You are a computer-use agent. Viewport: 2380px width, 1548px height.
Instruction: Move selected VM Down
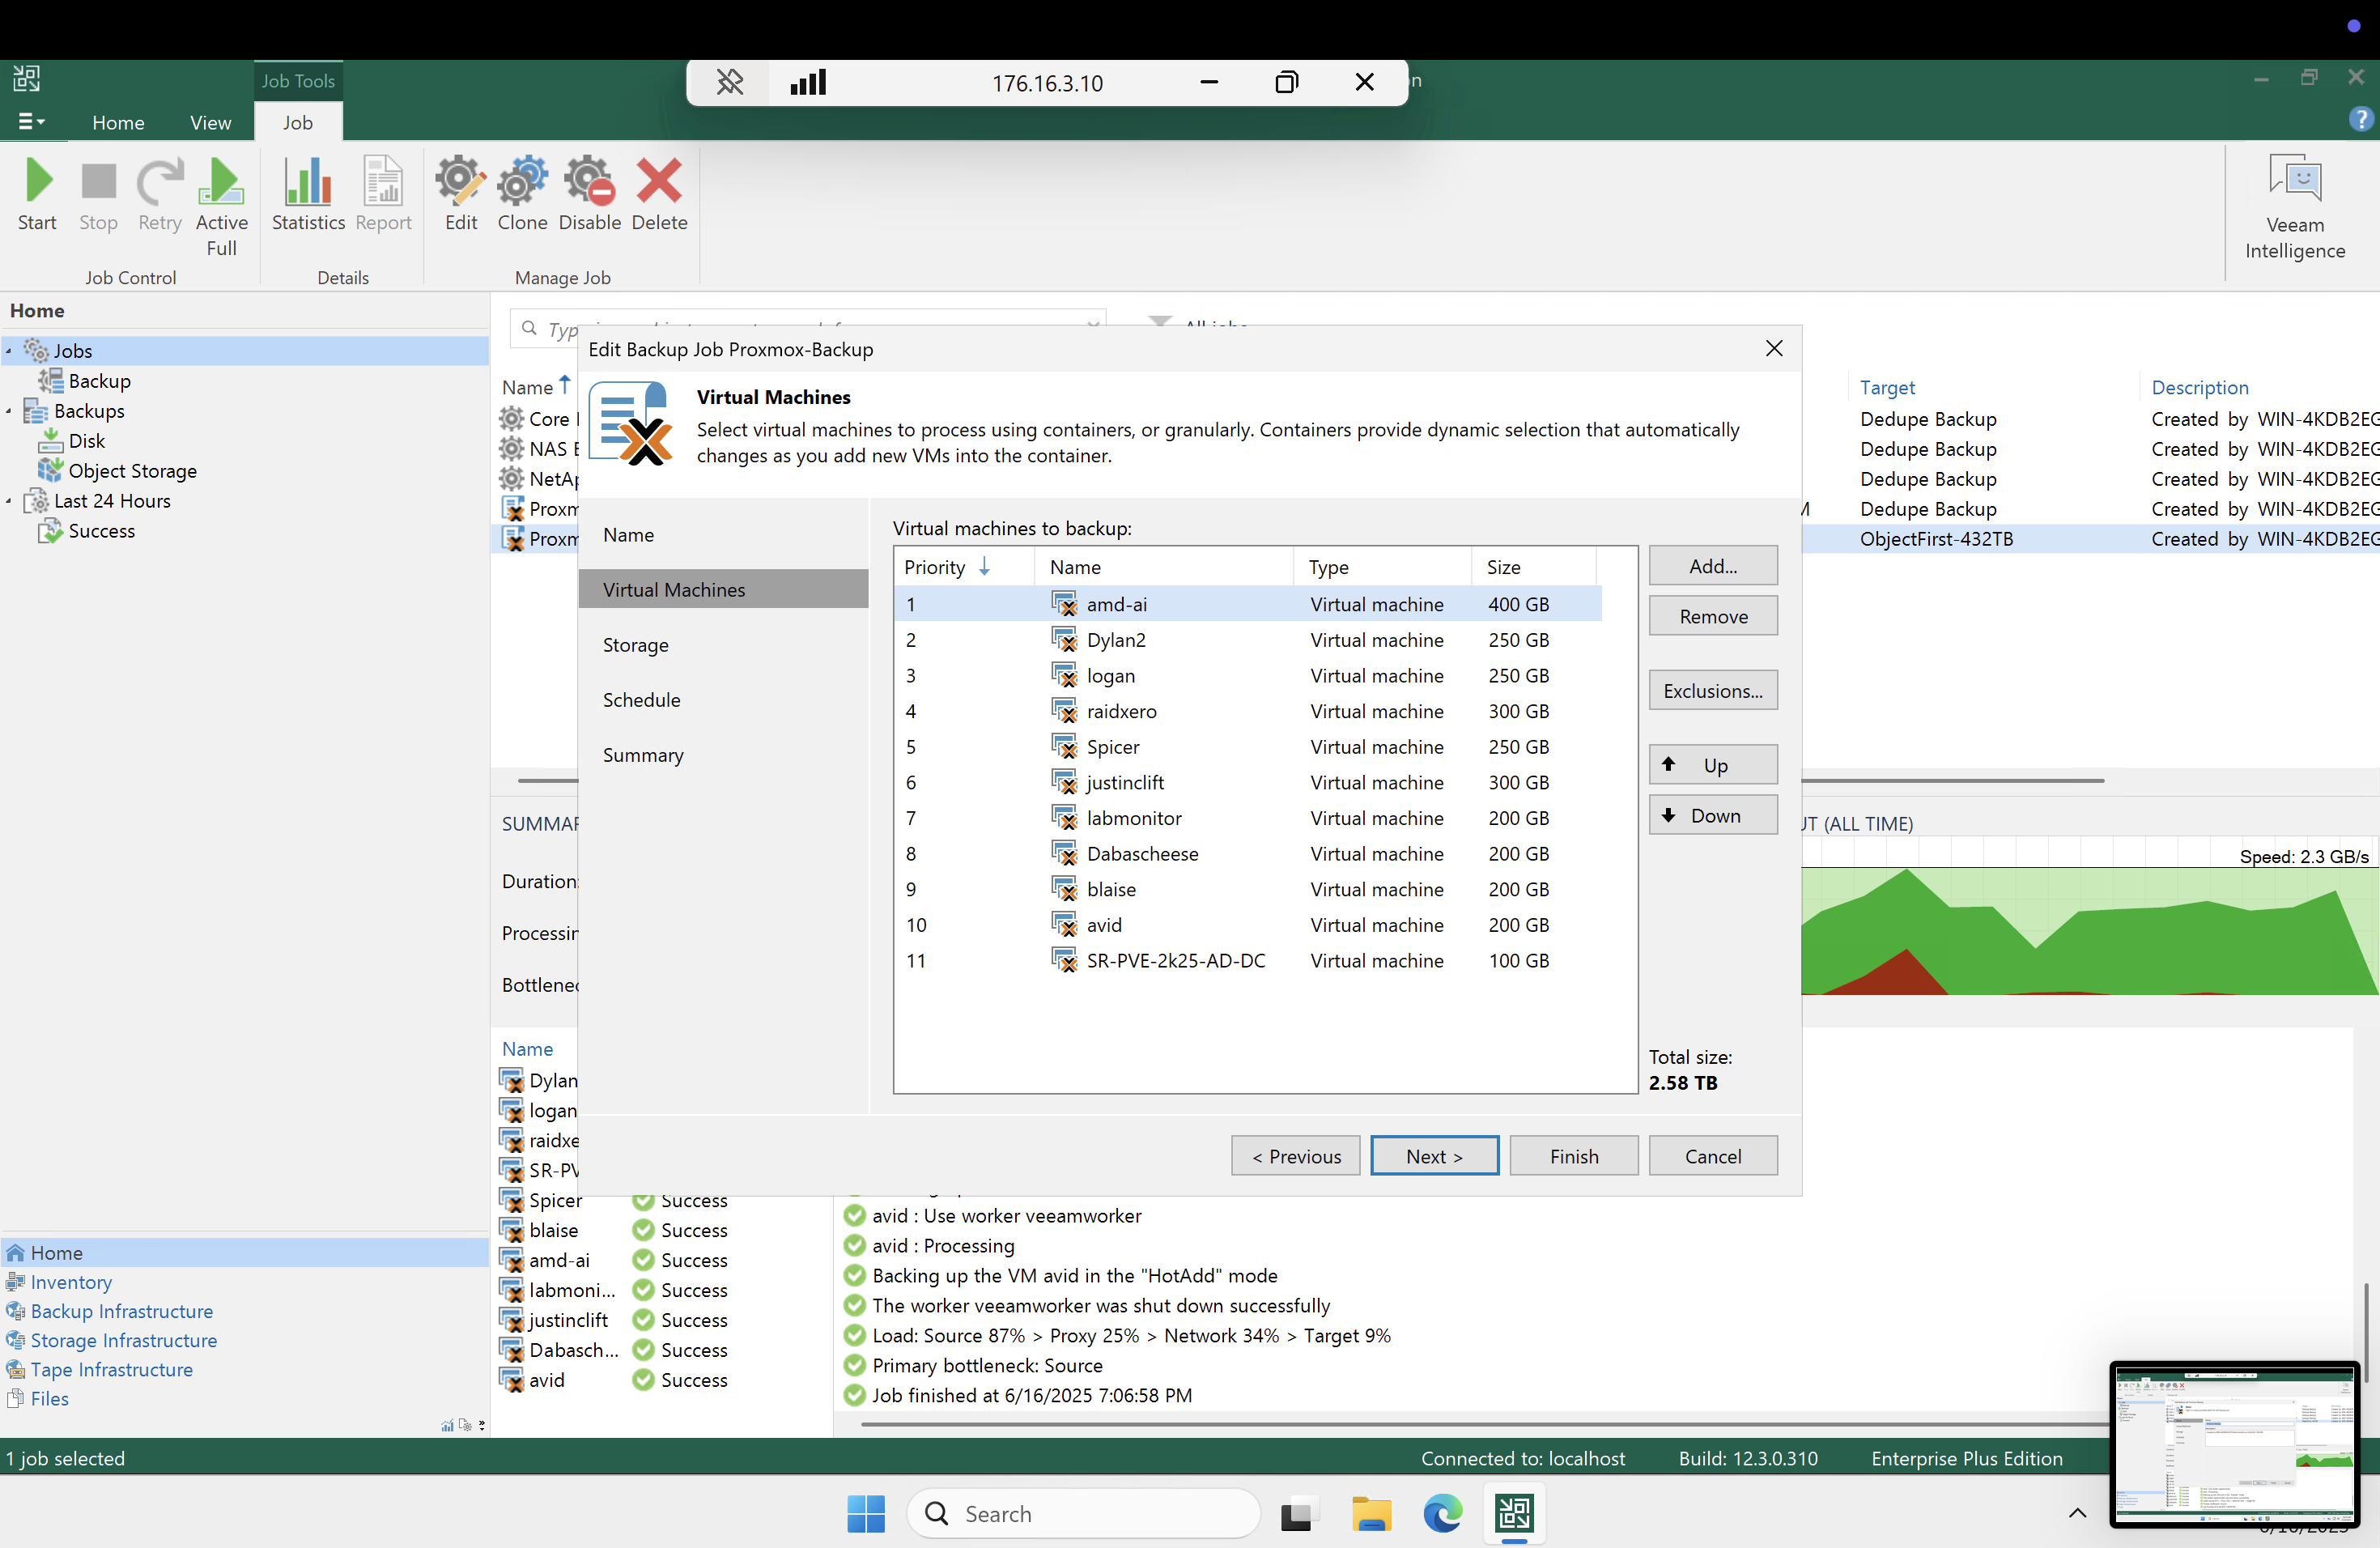point(1713,816)
